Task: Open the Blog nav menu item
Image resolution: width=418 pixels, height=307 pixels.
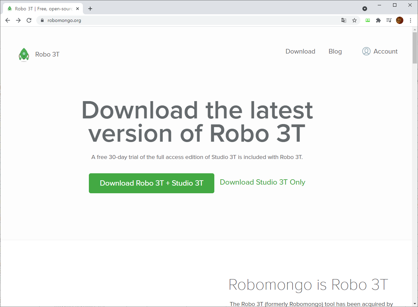Action: click(x=335, y=51)
